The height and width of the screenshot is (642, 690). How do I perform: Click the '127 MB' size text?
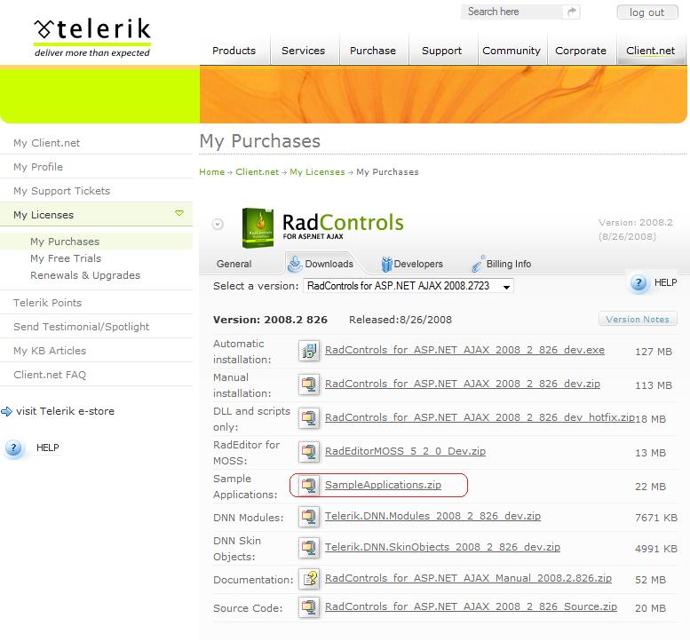click(x=654, y=352)
